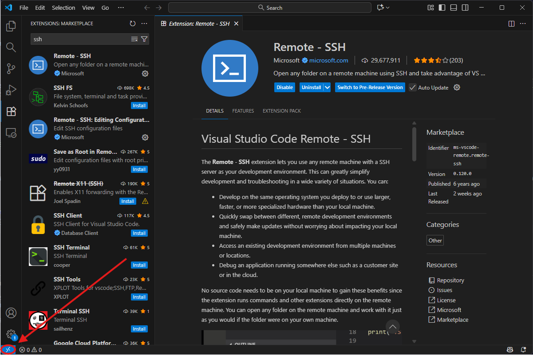Toggle the Auto Update checkbox
This screenshot has width=533, height=355.
click(x=413, y=87)
